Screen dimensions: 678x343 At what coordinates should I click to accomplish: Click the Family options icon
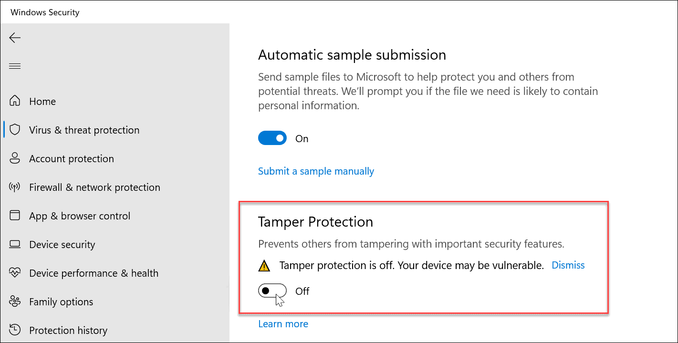(x=15, y=301)
